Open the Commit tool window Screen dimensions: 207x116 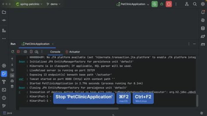(4, 20)
